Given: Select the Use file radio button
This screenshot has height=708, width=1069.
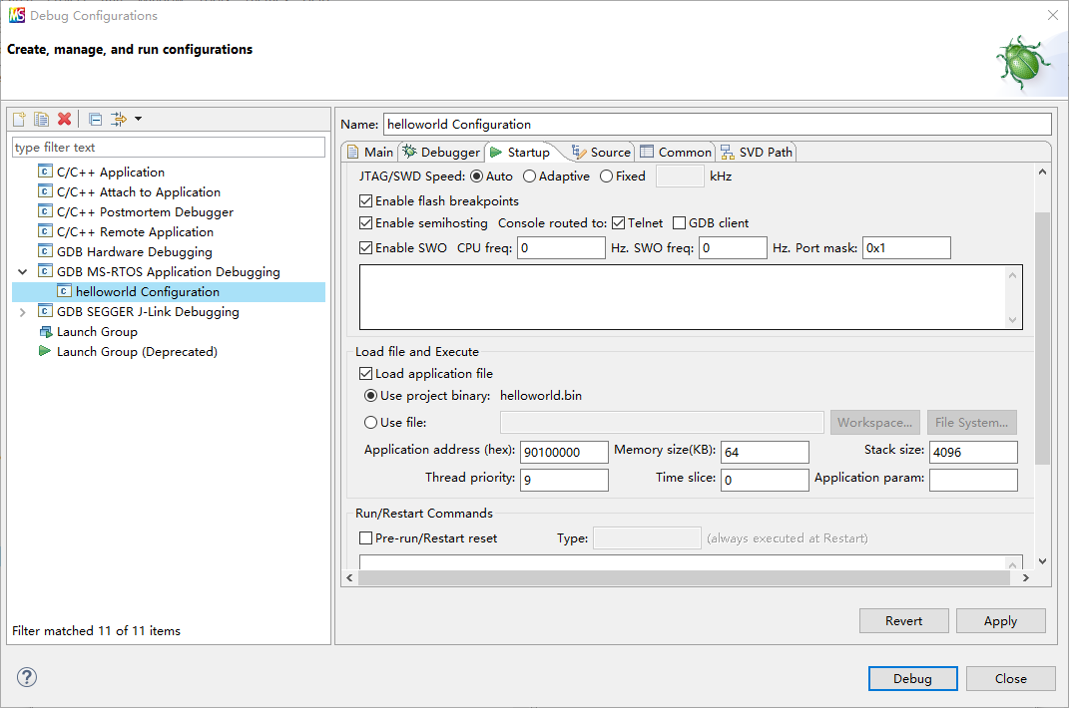Looking at the screenshot, I should point(371,423).
